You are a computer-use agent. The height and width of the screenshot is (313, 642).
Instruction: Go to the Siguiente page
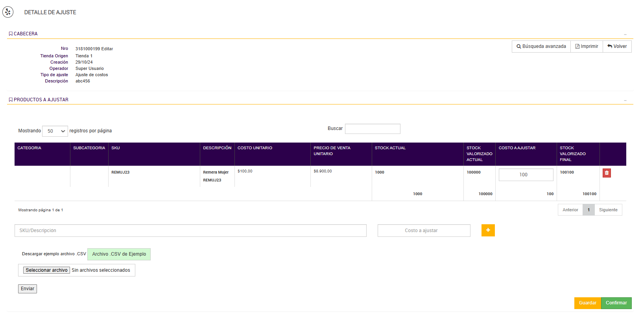[x=608, y=210]
